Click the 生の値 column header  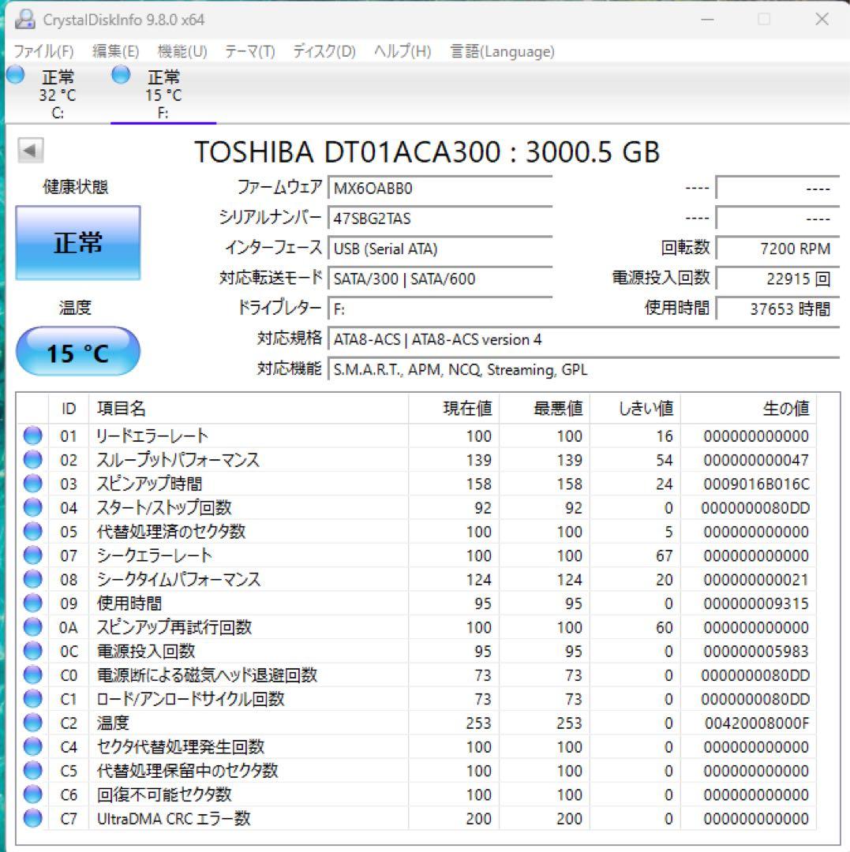pos(748,408)
